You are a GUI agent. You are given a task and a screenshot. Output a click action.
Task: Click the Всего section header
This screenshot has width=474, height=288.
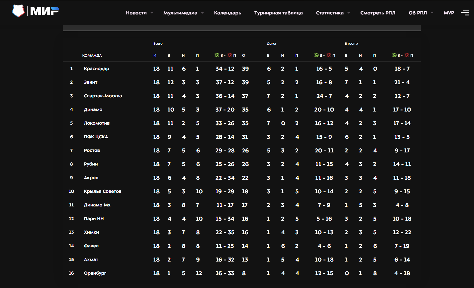click(x=158, y=44)
